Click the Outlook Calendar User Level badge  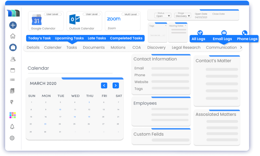92,14
